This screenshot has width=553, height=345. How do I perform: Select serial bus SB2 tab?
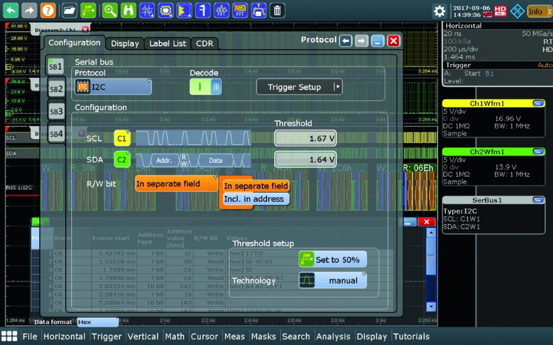coord(56,89)
